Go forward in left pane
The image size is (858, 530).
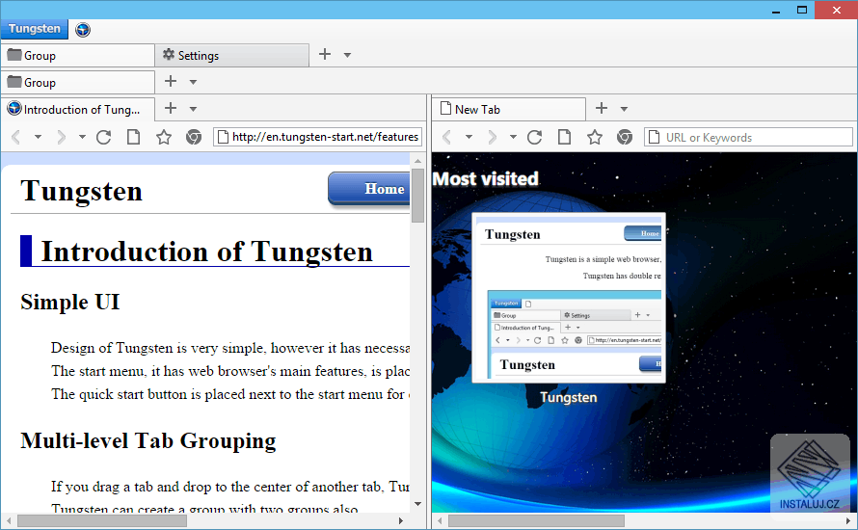(x=61, y=137)
